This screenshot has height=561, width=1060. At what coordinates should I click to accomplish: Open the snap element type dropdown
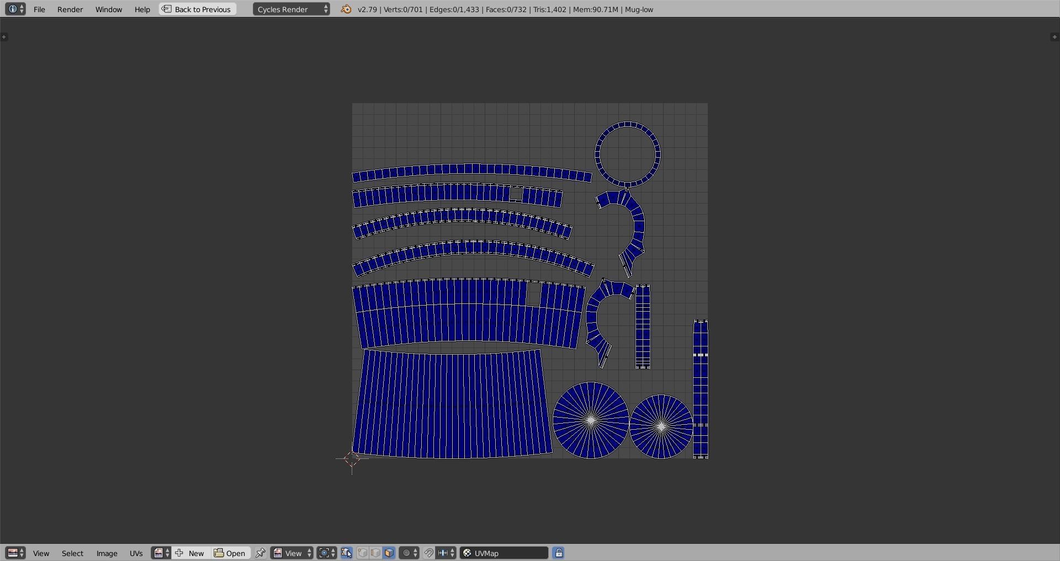point(446,553)
